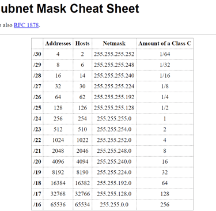This screenshot has width=216, height=211.
Task: Select netmask 255.255.255.224
Action: coord(114,86)
